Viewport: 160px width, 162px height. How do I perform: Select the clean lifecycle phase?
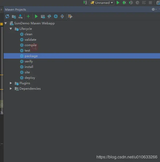point(29,34)
